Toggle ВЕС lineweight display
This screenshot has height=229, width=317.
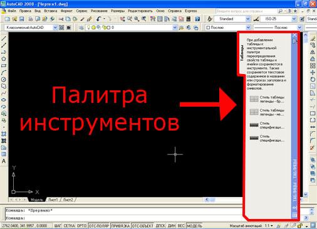(181, 226)
